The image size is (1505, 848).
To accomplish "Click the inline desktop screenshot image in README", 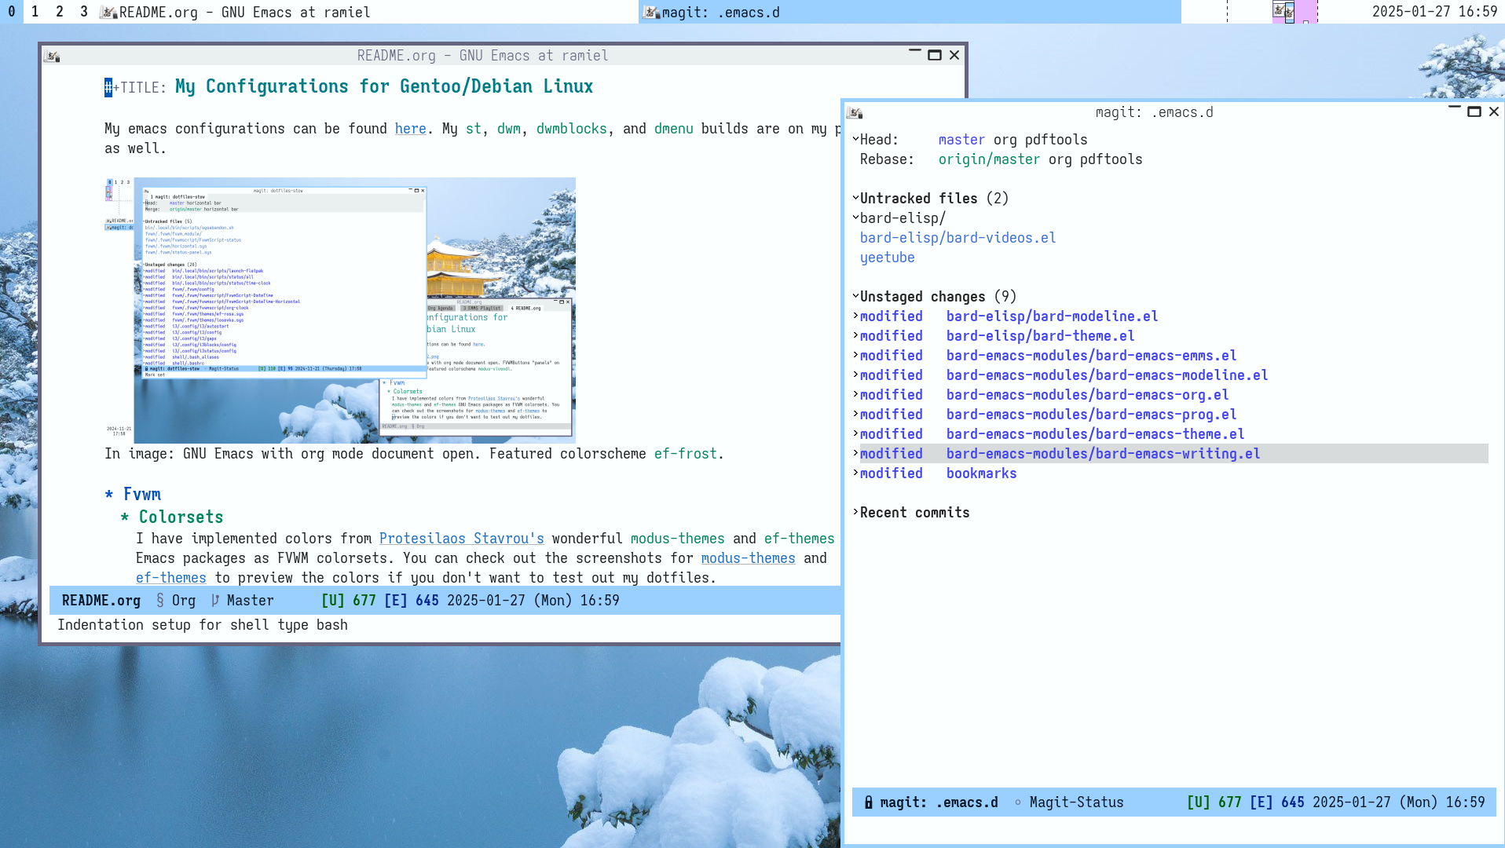I will (x=340, y=310).
